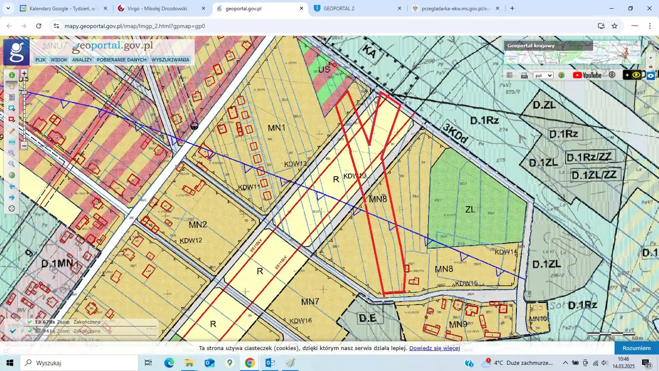
Task: Expand the POBIERANIE DANYCH menu
Action: 122,60
